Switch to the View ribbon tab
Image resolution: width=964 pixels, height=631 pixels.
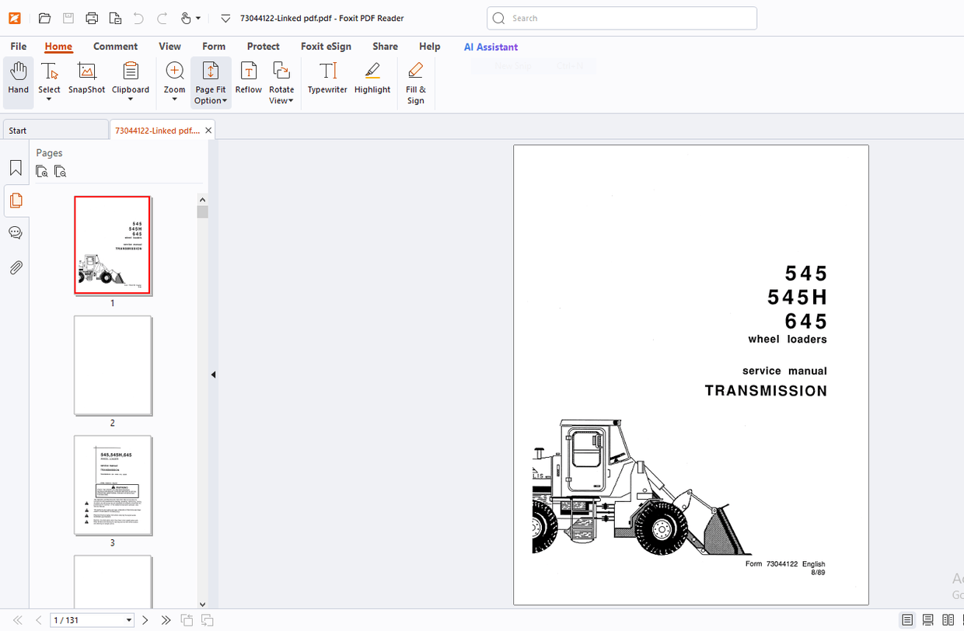[x=169, y=46]
